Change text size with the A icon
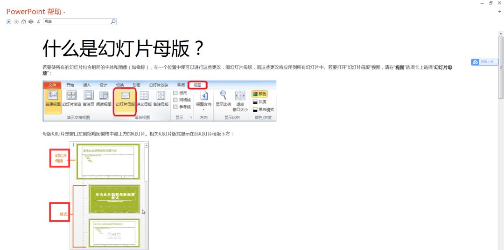This screenshot has width=504, height=250. pos(39,22)
